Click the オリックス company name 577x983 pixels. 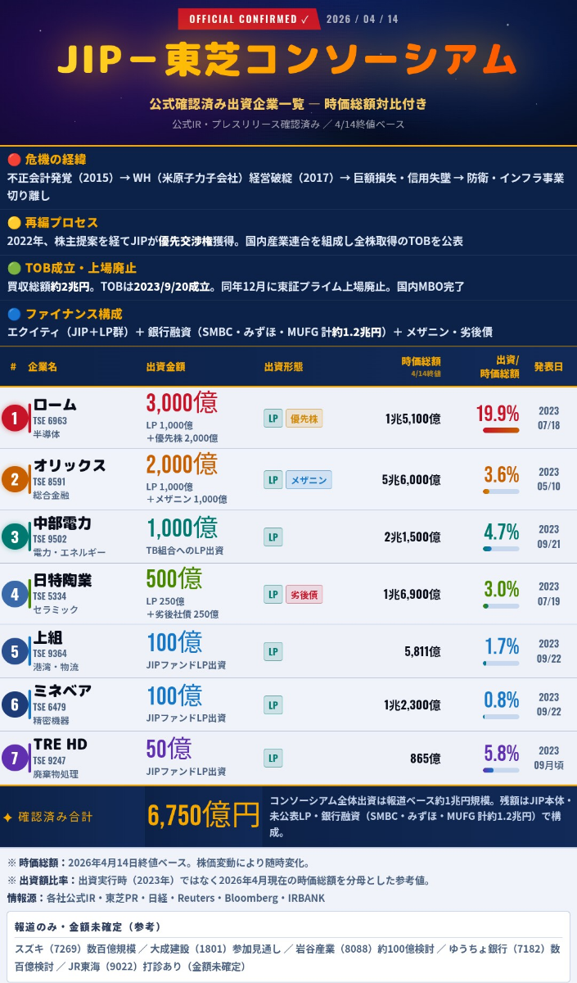pos(70,465)
